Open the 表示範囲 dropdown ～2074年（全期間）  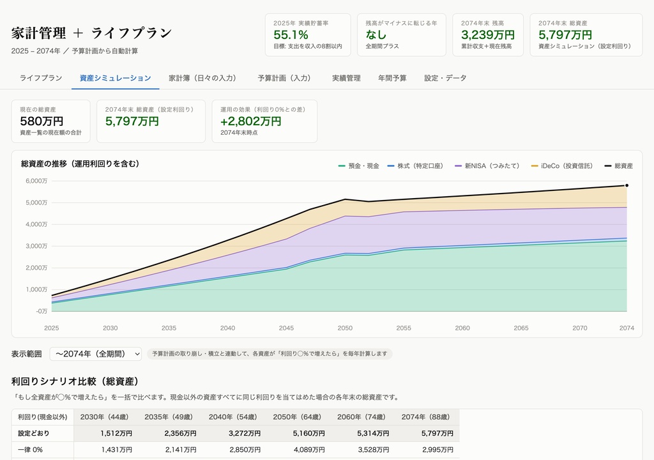point(96,354)
